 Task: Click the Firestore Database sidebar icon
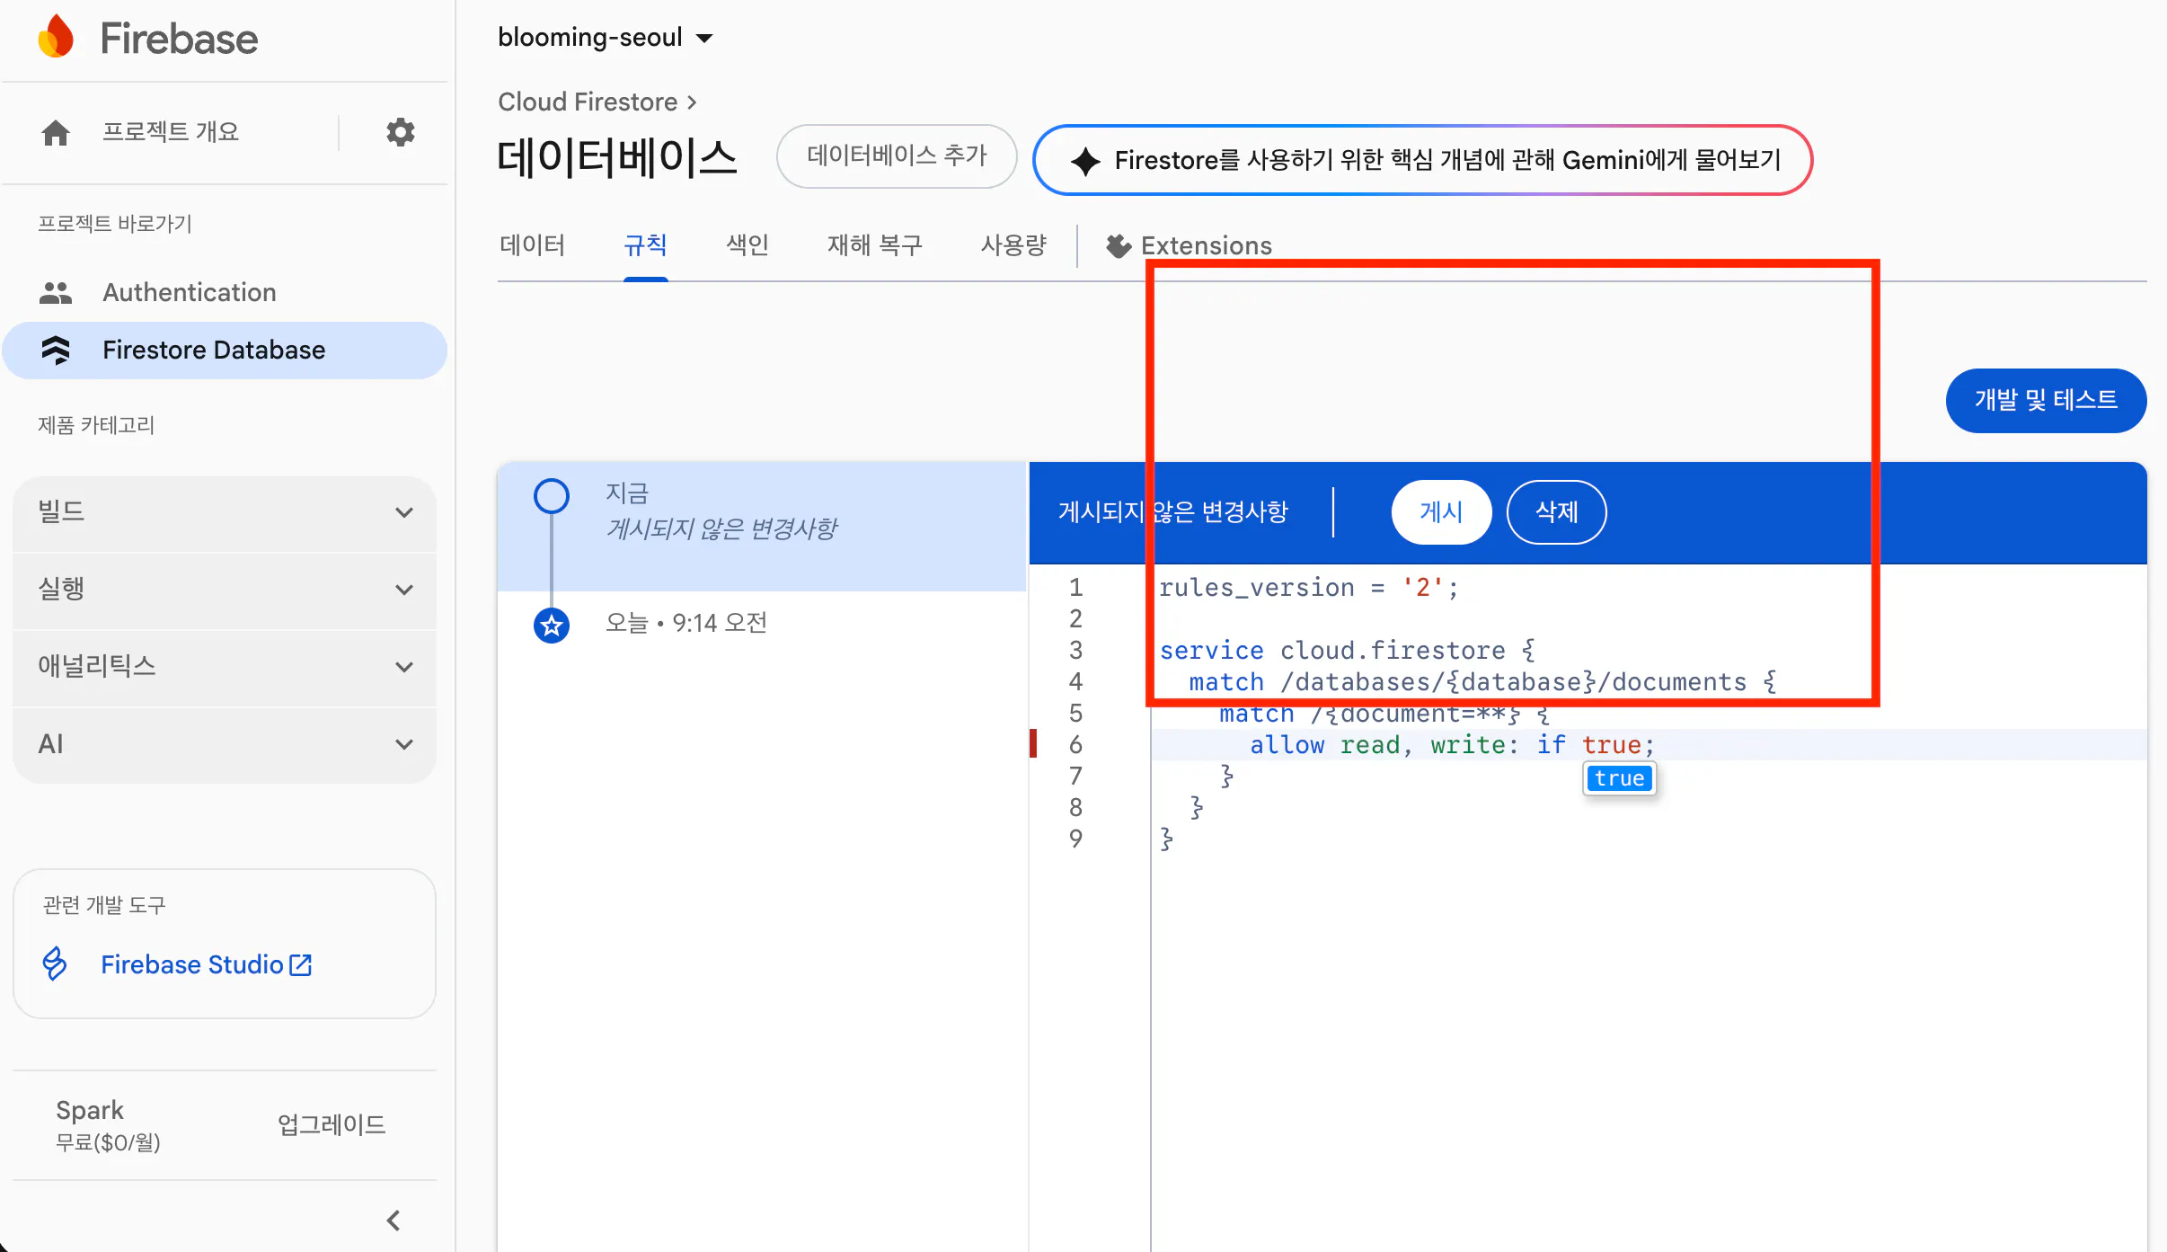[56, 350]
